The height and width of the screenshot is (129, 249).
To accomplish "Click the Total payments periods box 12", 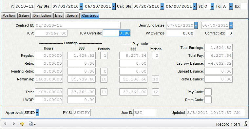I will 156,92.
